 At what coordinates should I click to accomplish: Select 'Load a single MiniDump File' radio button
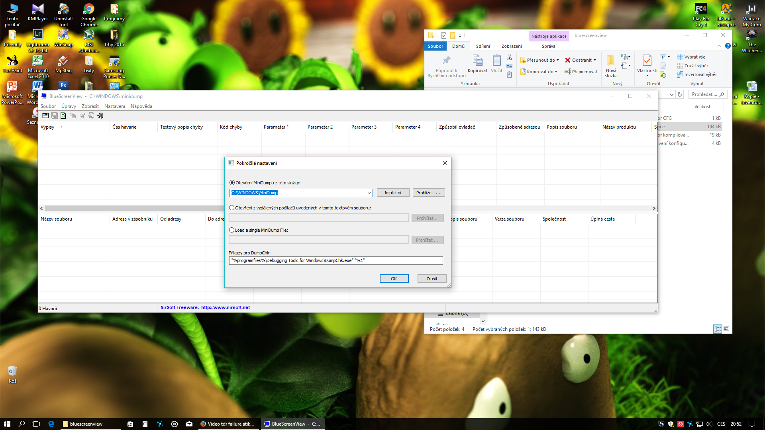[x=232, y=230]
